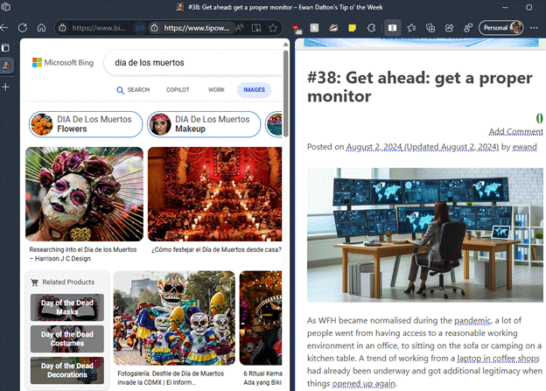Select the open tab in vertical sidebar
The width and height of the screenshot is (546, 391).
pos(6,65)
